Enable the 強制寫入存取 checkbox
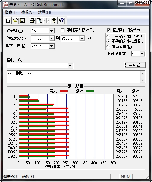 coord(63,30)
